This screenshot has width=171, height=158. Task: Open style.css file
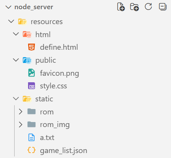pos(53,86)
